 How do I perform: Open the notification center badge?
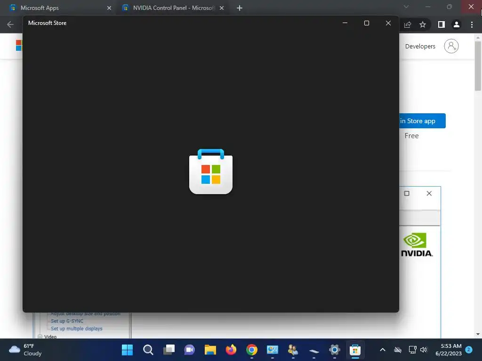tap(469, 350)
